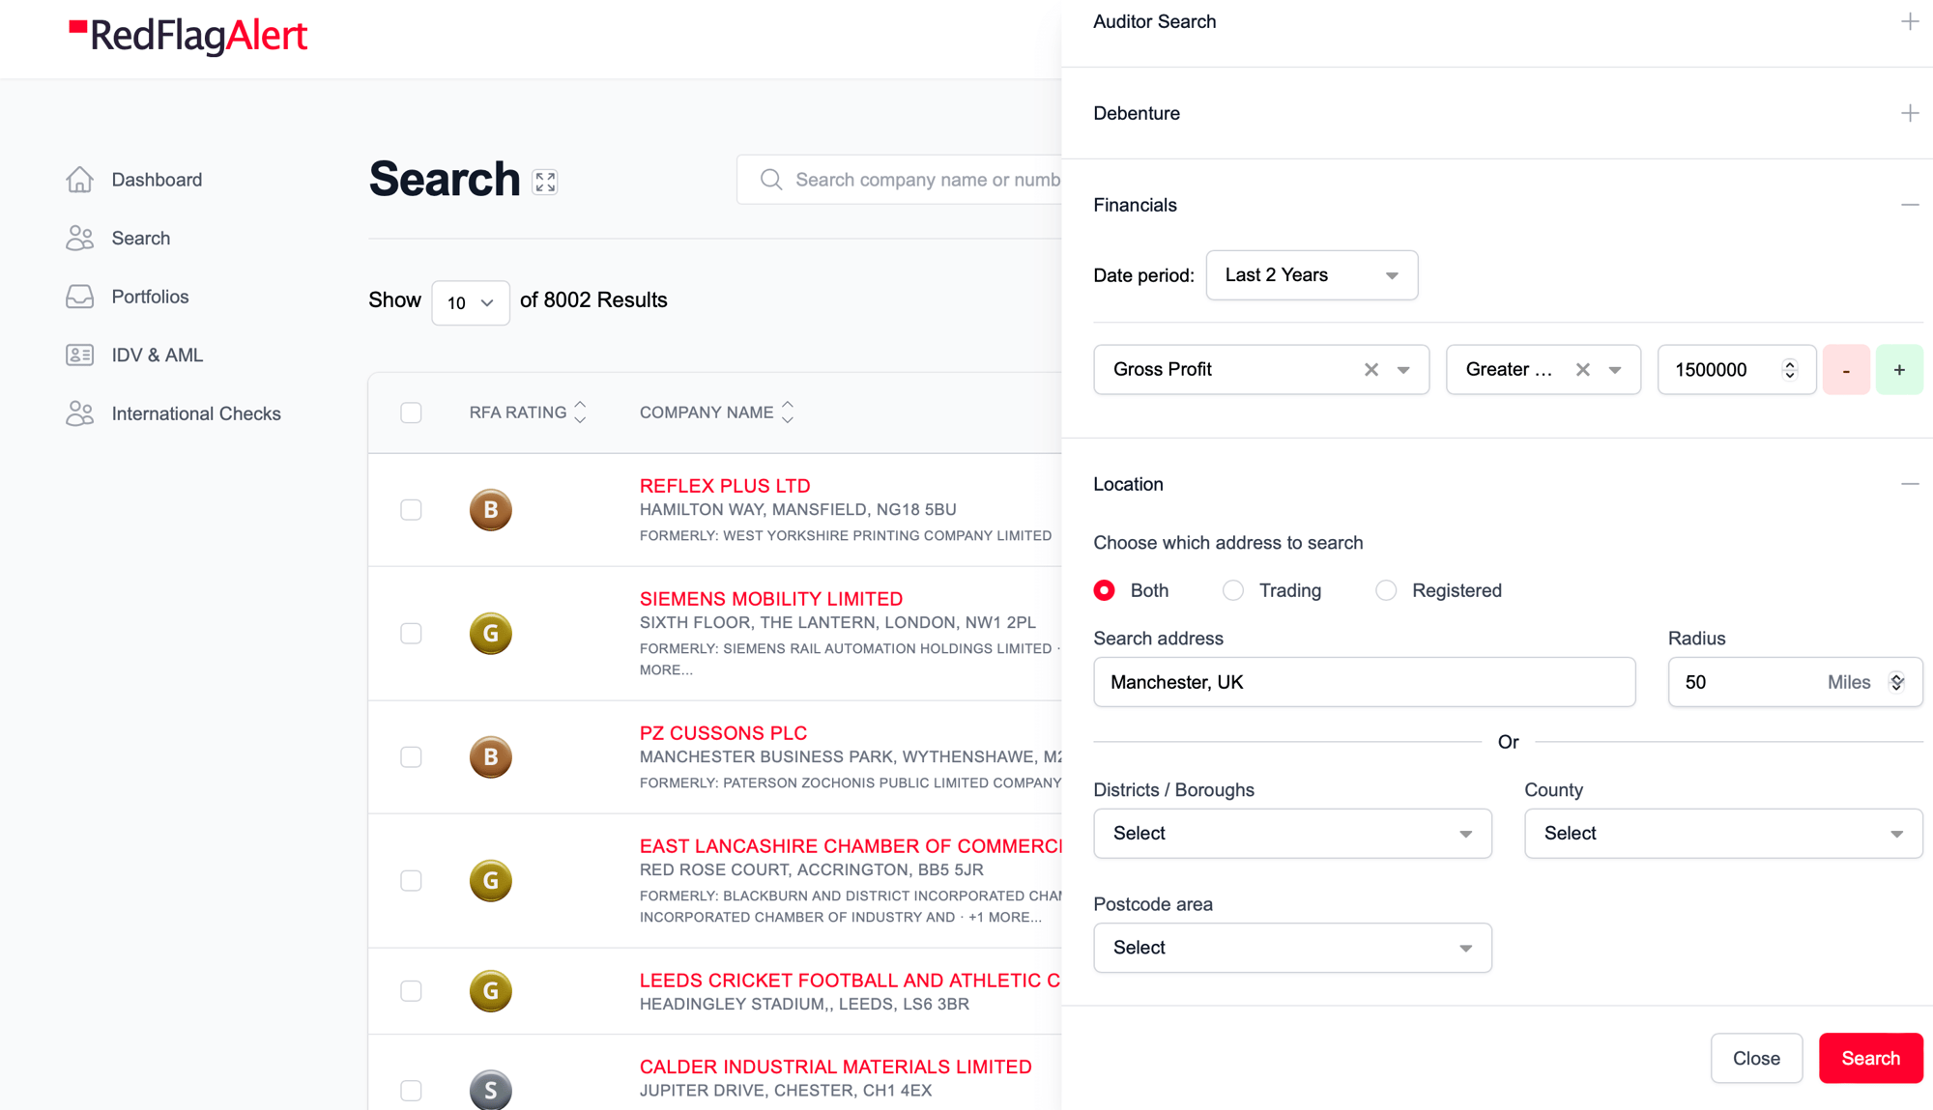Click the Close button

[1755, 1057]
